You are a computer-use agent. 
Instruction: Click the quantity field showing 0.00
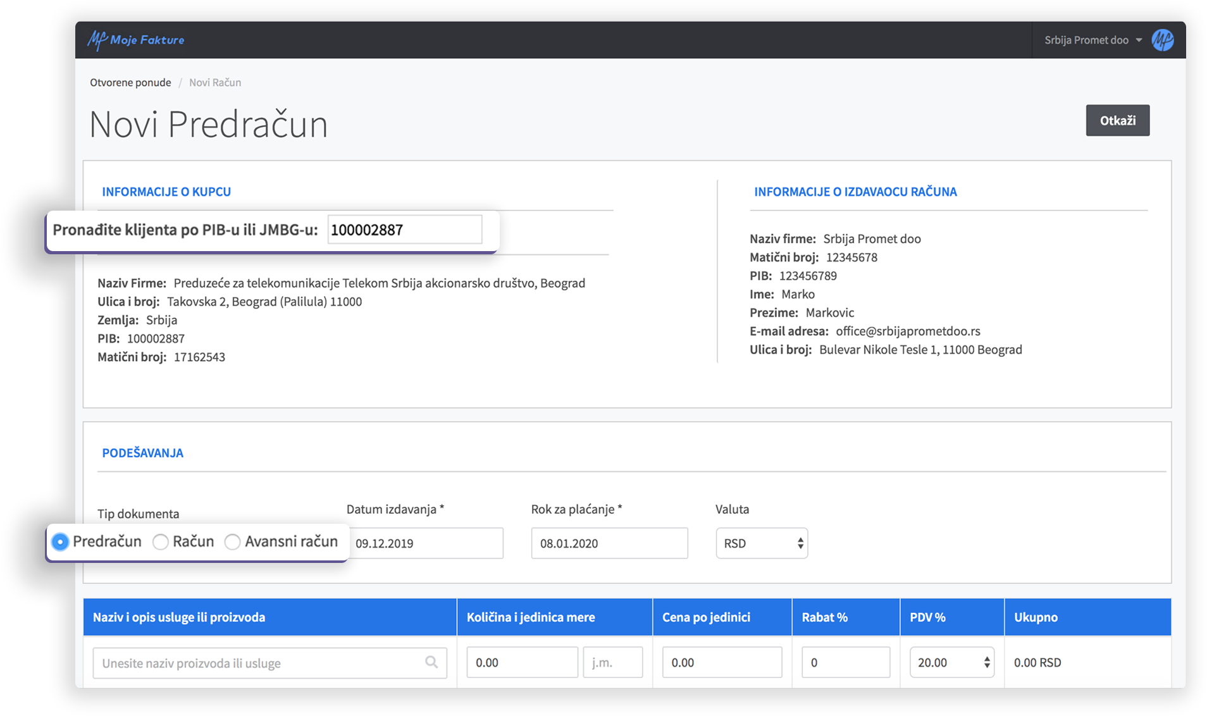(x=522, y=662)
